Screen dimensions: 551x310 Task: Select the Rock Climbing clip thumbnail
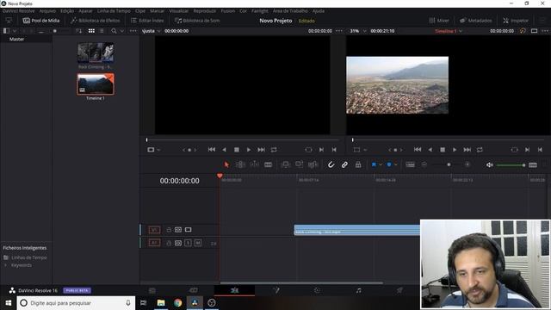coord(96,53)
